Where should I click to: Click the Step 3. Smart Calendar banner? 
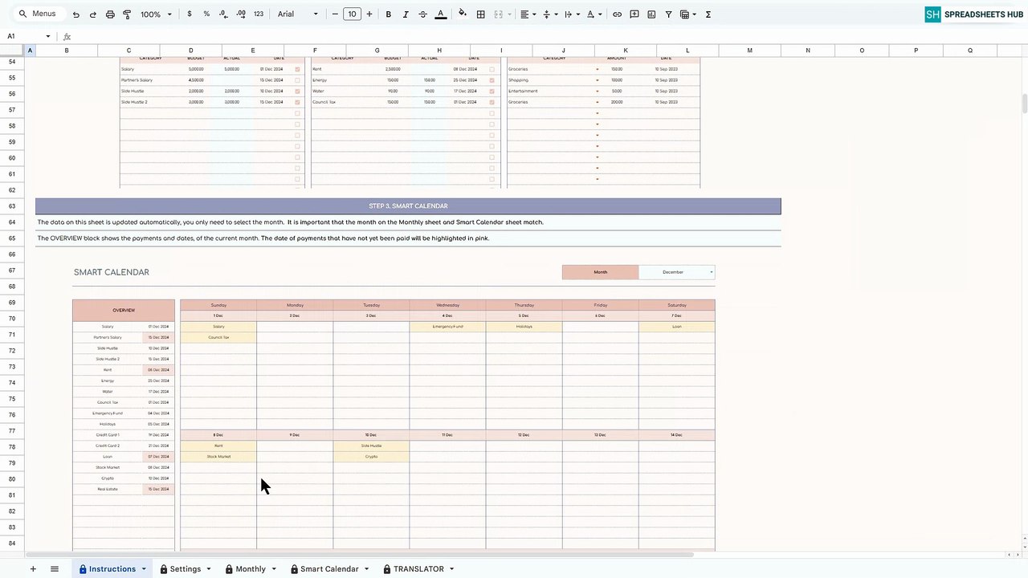coord(408,206)
